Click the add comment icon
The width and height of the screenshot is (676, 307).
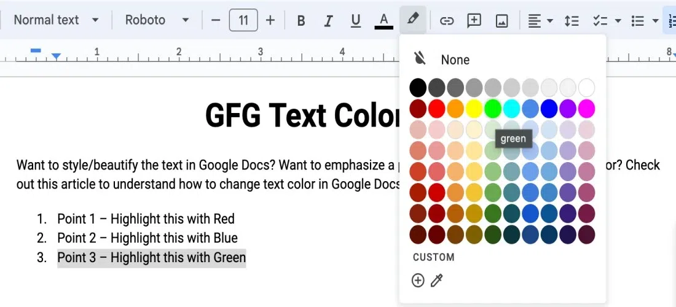point(474,20)
